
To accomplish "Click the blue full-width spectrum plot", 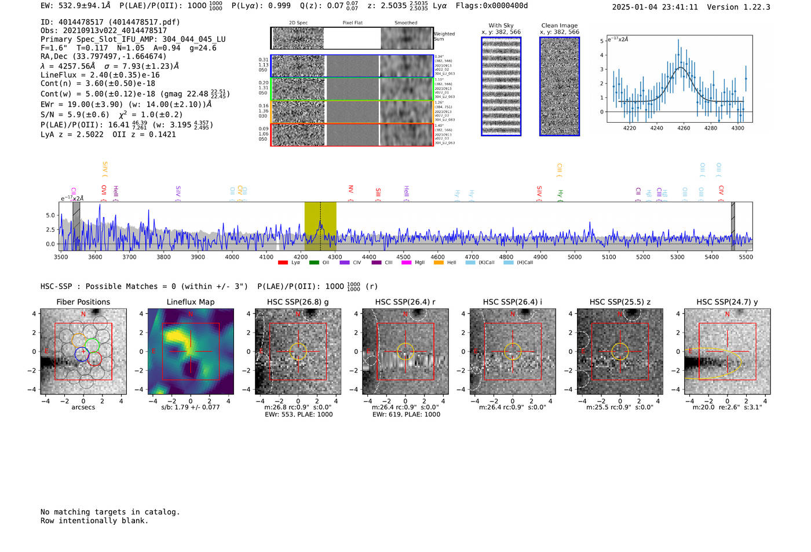I will [x=405, y=226].
